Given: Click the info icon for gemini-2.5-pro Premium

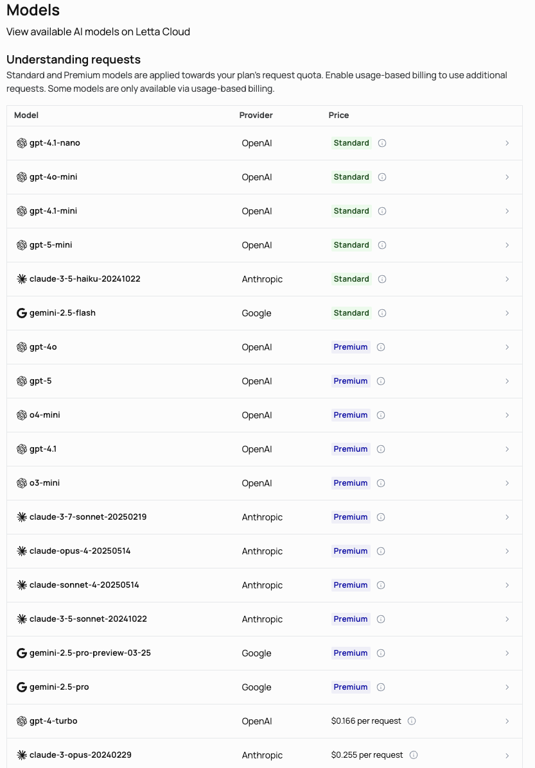Looking at the screenshot, I should [381, 687].
